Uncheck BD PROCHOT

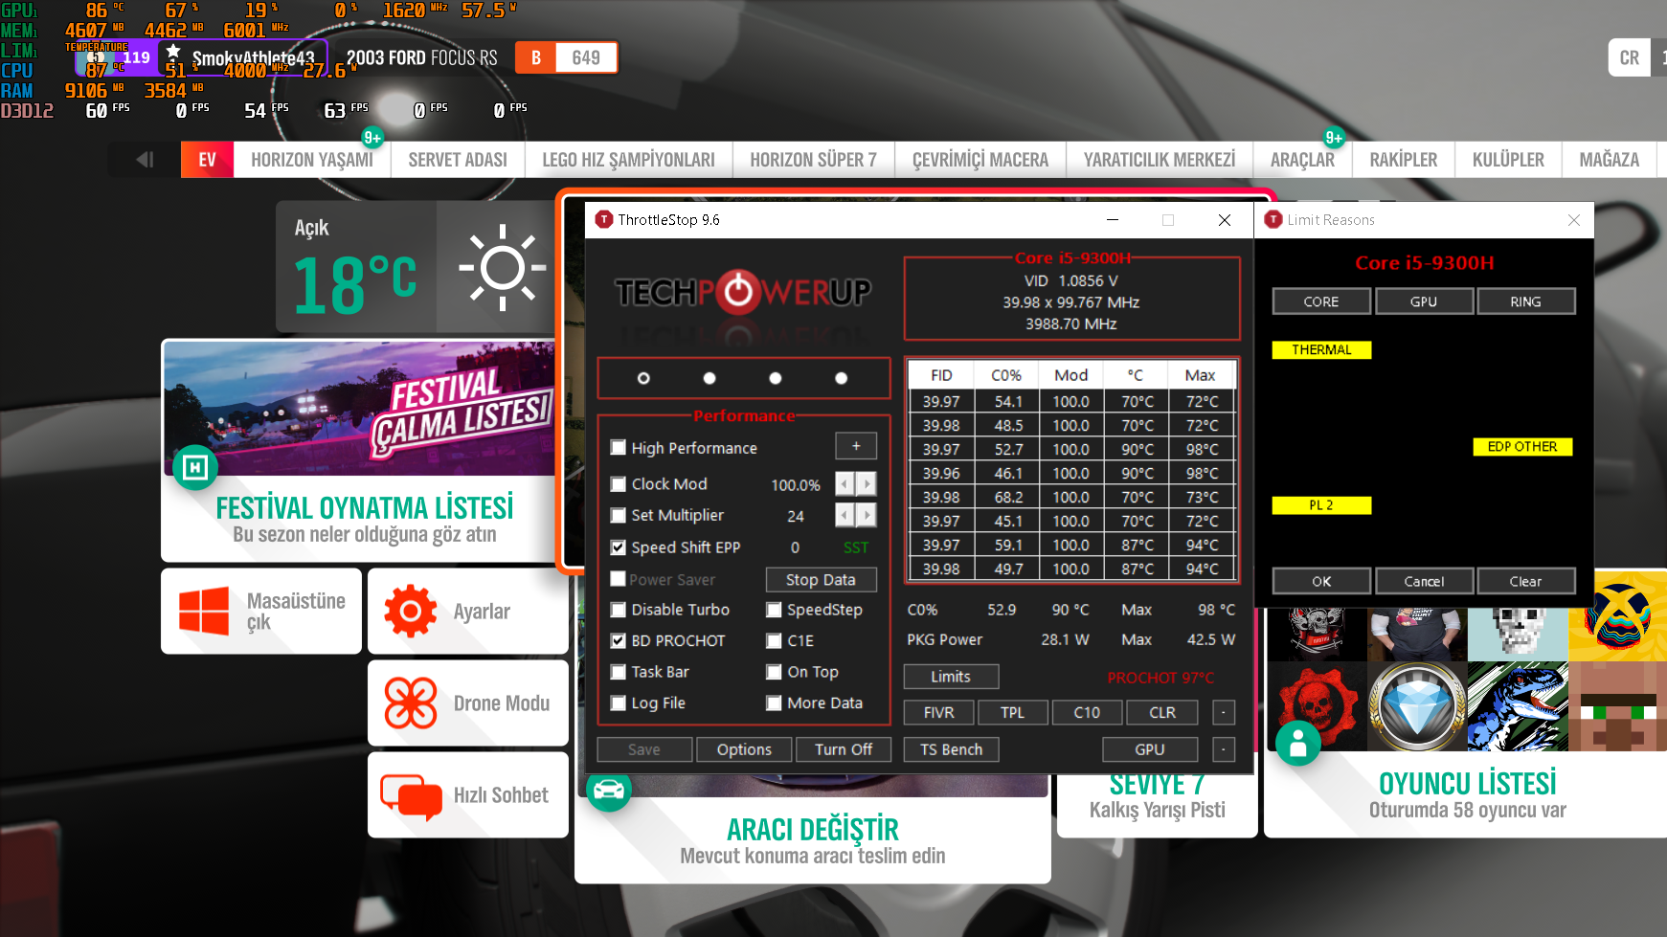(x=619, y=641)
